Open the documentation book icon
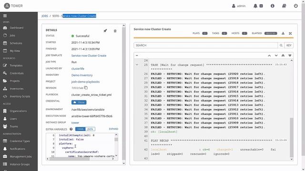This screenshot has width=305, height=171. pyautogui.click(x=284, y=6)
